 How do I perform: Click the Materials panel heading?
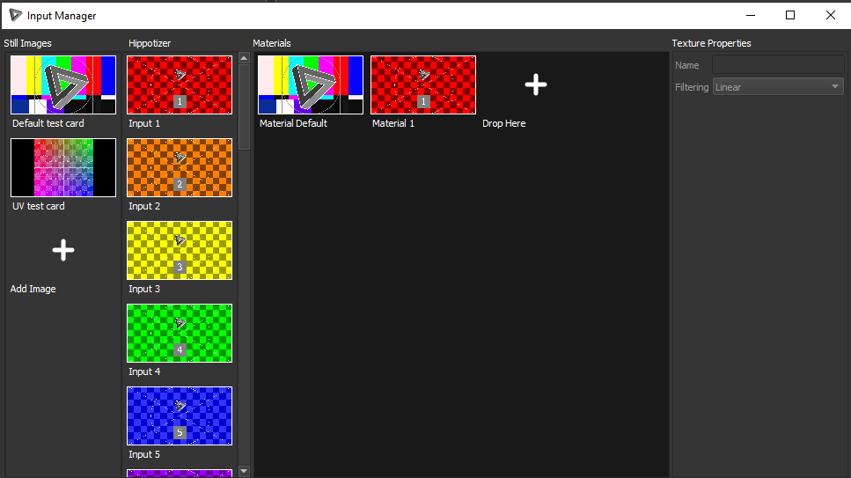[x=272, y=43]
